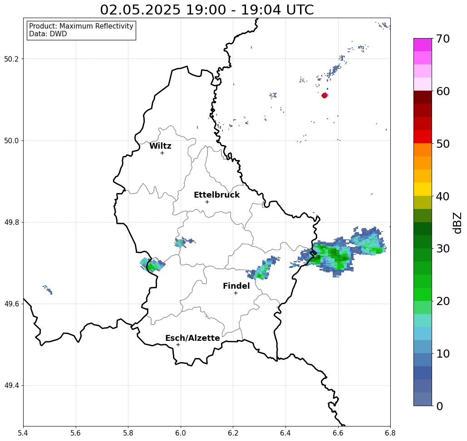Select the Wiltz city label
Screen dimensions: 467x441
tap(160, 146)
